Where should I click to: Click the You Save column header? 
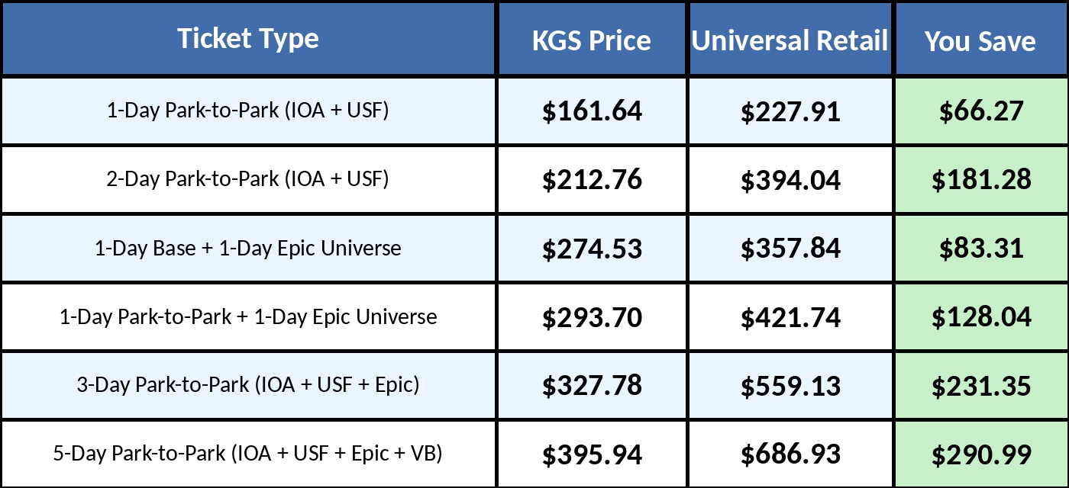click(x=980, y=40)
